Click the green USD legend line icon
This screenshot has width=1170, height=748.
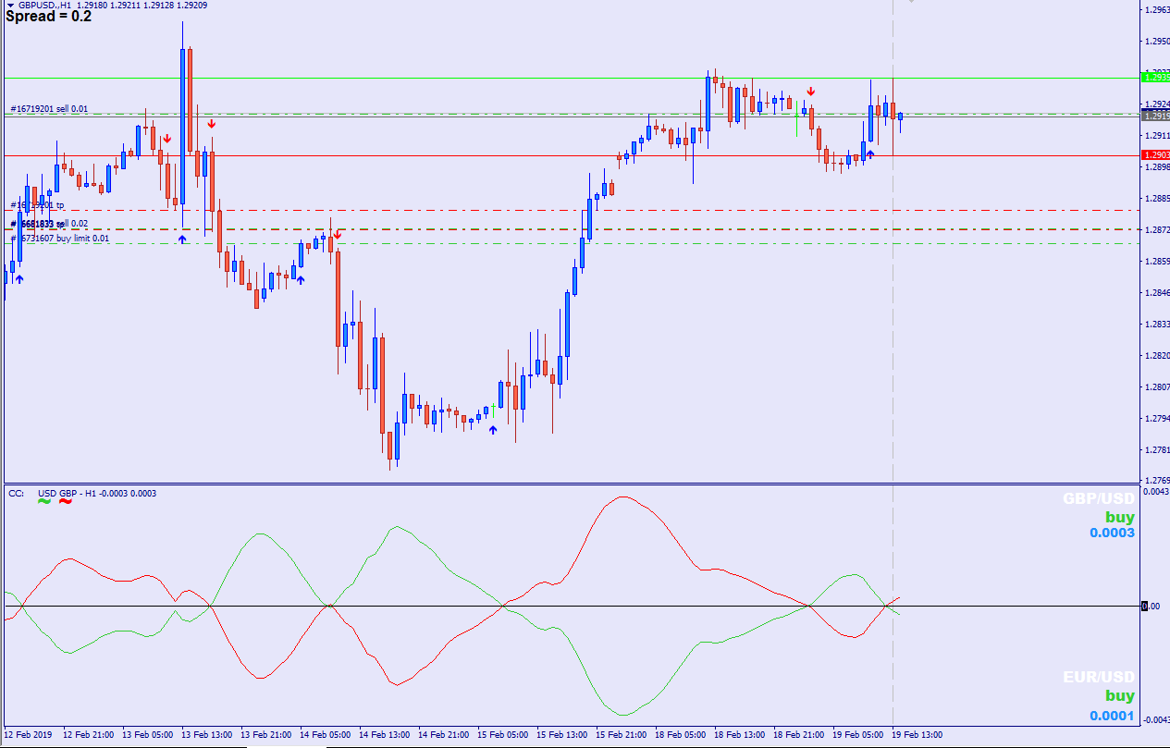pos(44,502)
